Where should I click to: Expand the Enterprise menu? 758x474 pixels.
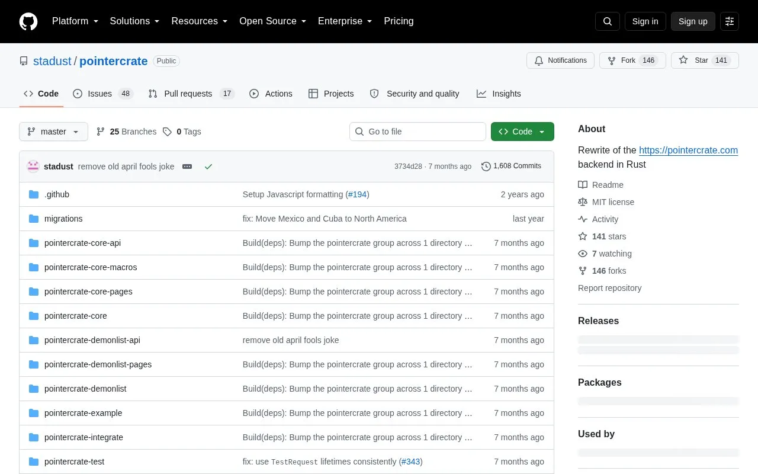coord(345,21)
